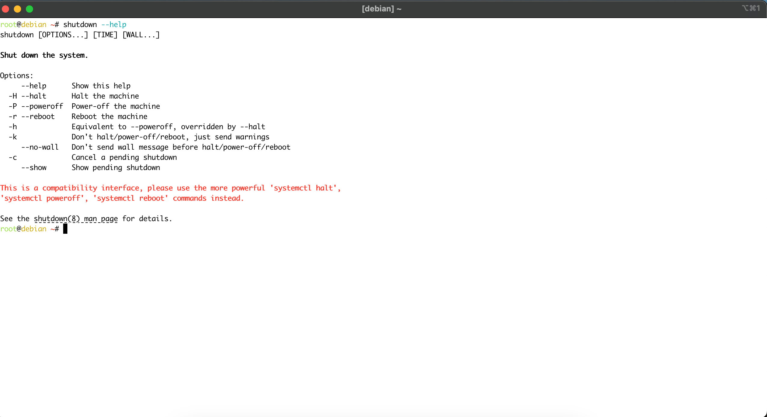
Task: Click the top 'root@debian' prompt
Action: click(x=23, y=25)
